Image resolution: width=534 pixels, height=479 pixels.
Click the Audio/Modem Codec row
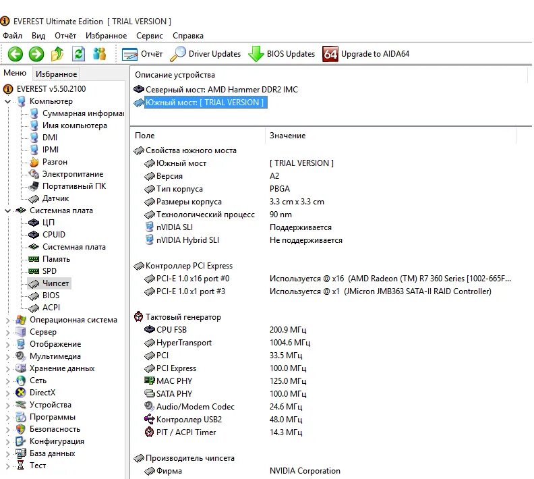pyautogui.click(x=195, y=407)
